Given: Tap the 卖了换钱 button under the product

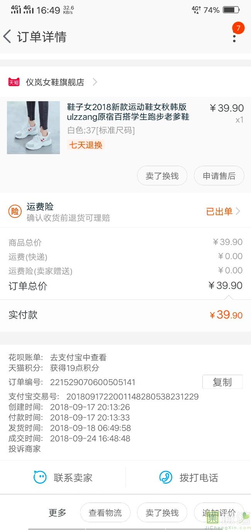Looking at the screenshot, I should pos(162,176).
